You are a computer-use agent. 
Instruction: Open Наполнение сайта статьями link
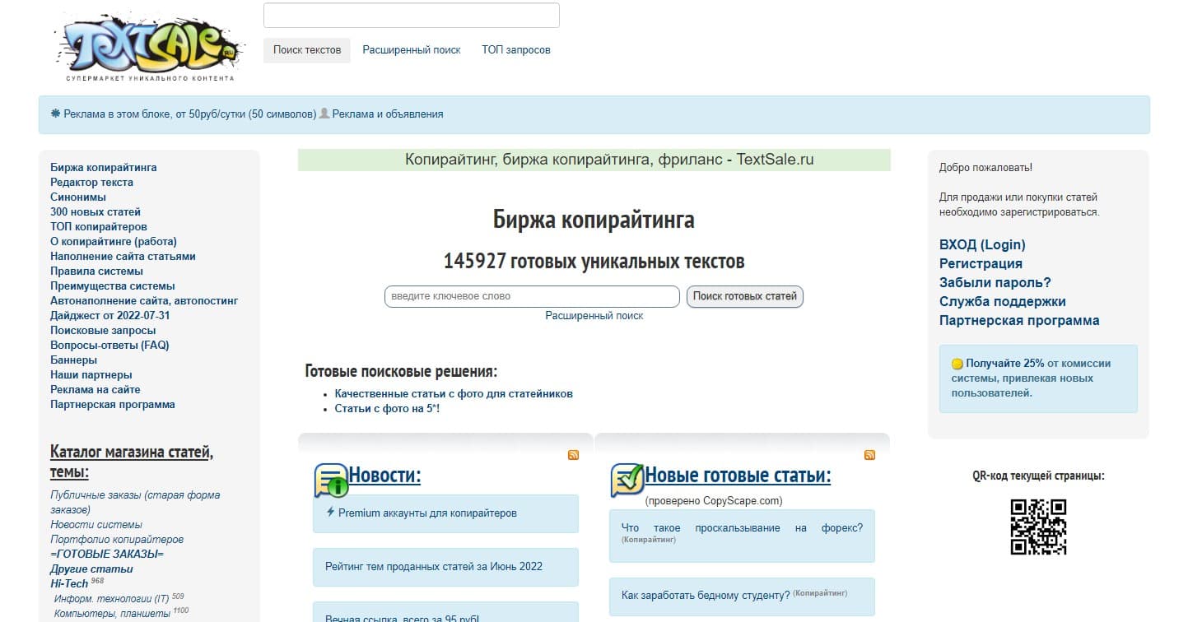(123, 257)
